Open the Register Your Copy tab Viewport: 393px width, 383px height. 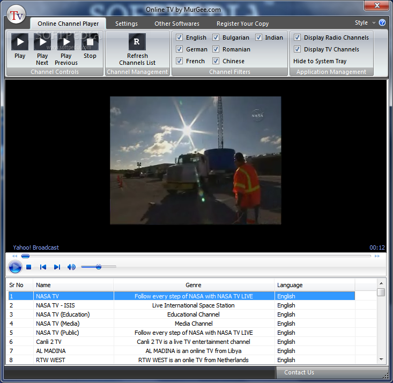[243, 24]
